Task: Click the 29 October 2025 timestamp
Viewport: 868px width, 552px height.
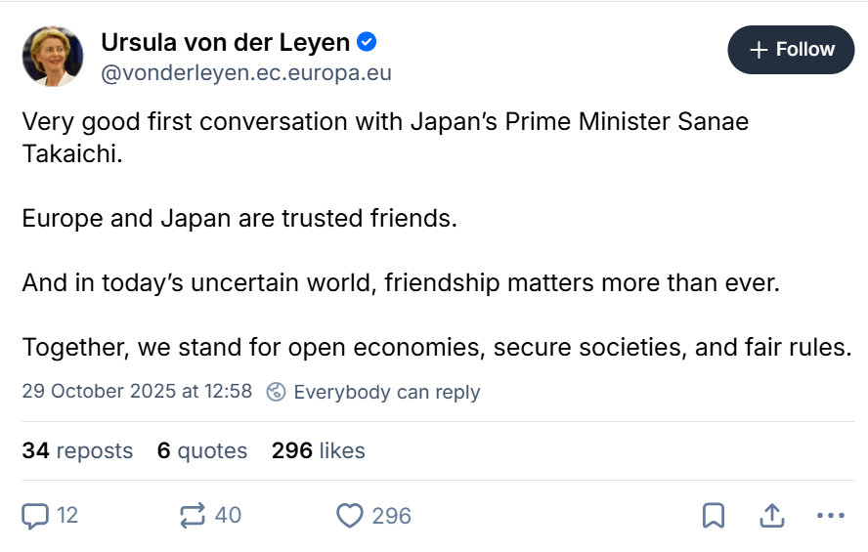Action: tap(137, 392)
